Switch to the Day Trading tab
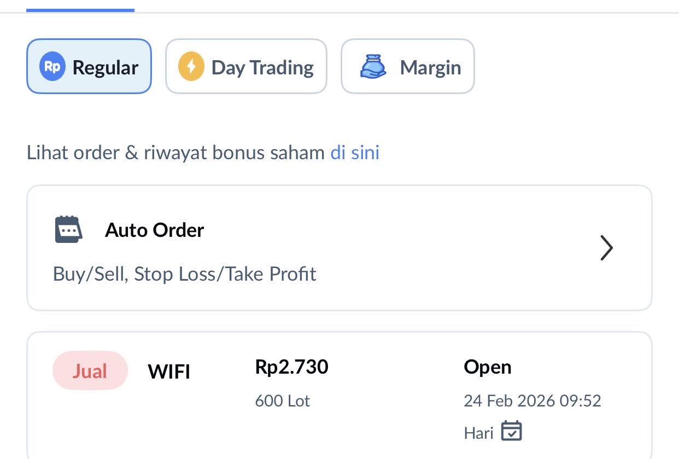Viewport: 679px width, 459px height. pos(262,67)
